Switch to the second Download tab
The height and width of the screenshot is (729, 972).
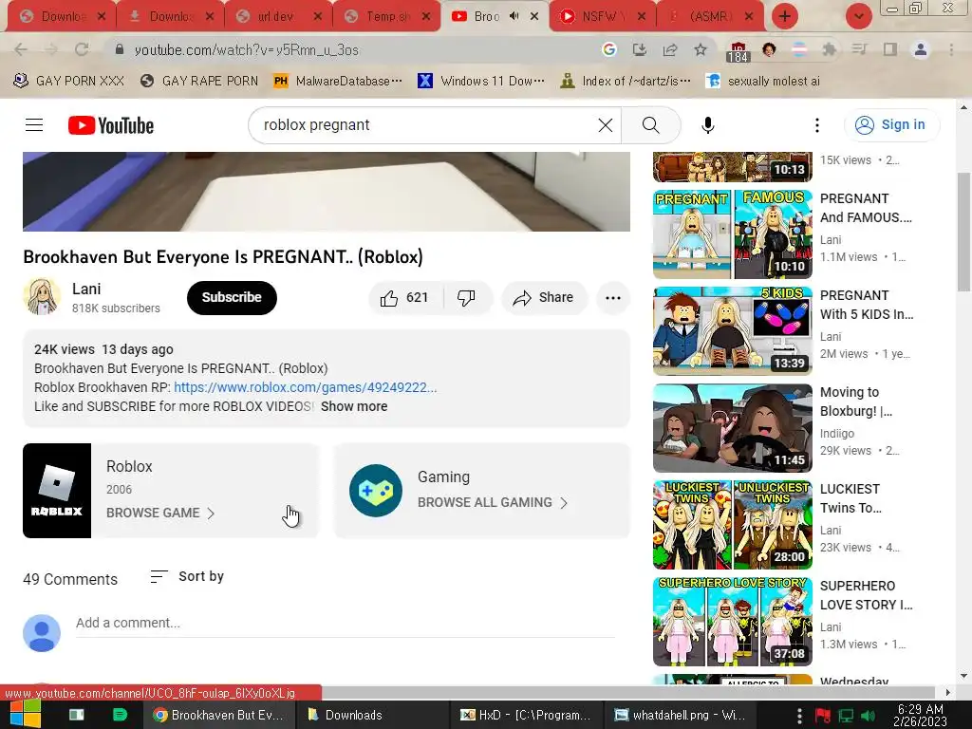click(170, 16)
